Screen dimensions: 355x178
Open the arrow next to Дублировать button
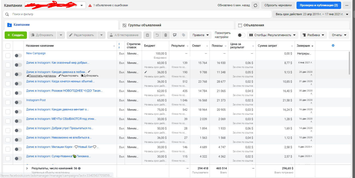click(x=61, y=35)
